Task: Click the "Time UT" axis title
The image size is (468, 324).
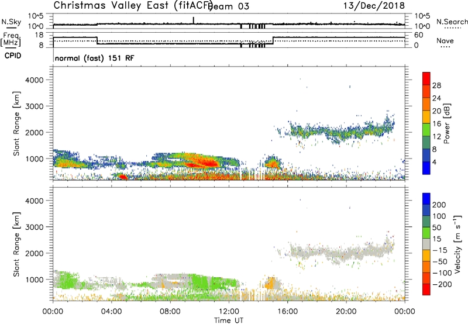Action: coord(229,320)
